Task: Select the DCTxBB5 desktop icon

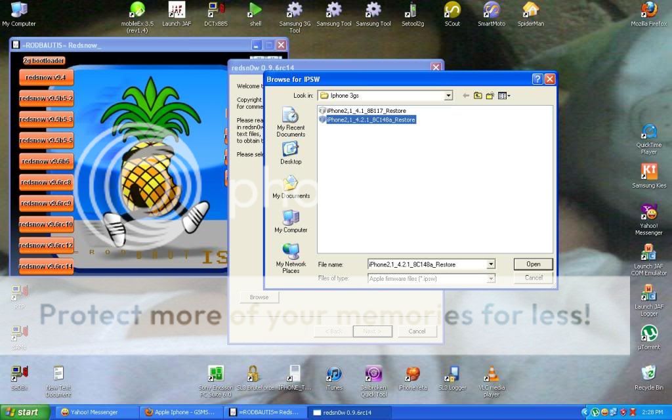Action: (x=216, y=14)
